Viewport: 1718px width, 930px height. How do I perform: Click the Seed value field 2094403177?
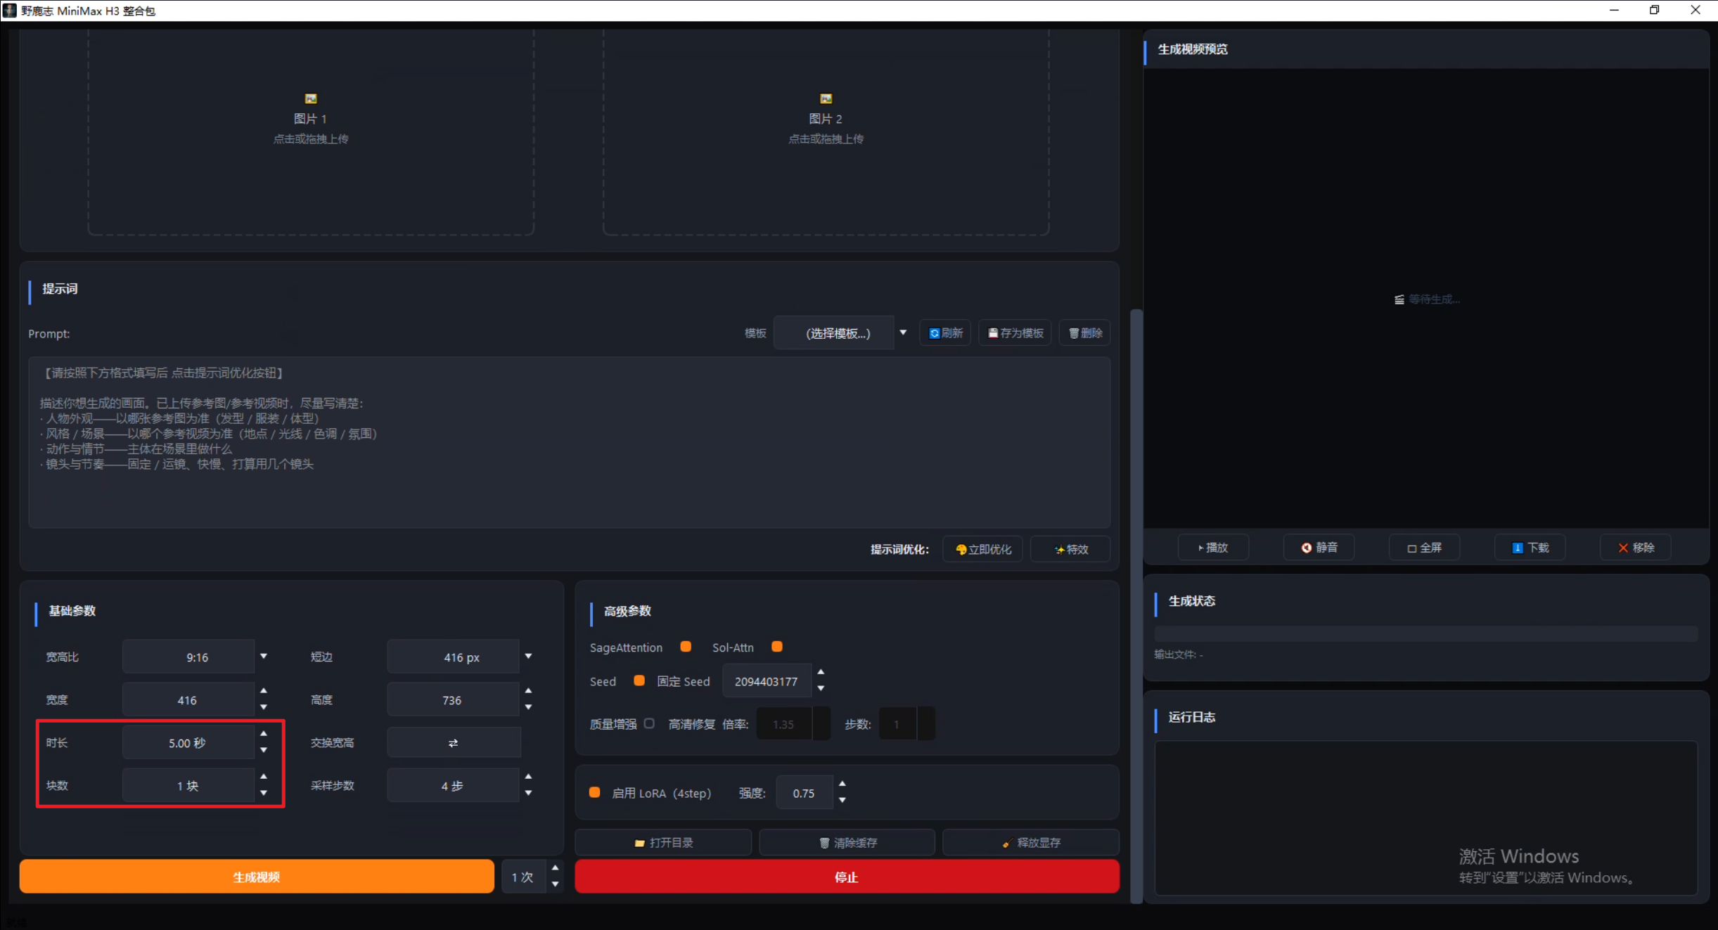(767, 681)
